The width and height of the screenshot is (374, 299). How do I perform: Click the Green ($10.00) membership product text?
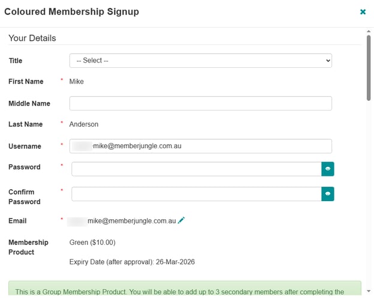[x=92, y=243]
